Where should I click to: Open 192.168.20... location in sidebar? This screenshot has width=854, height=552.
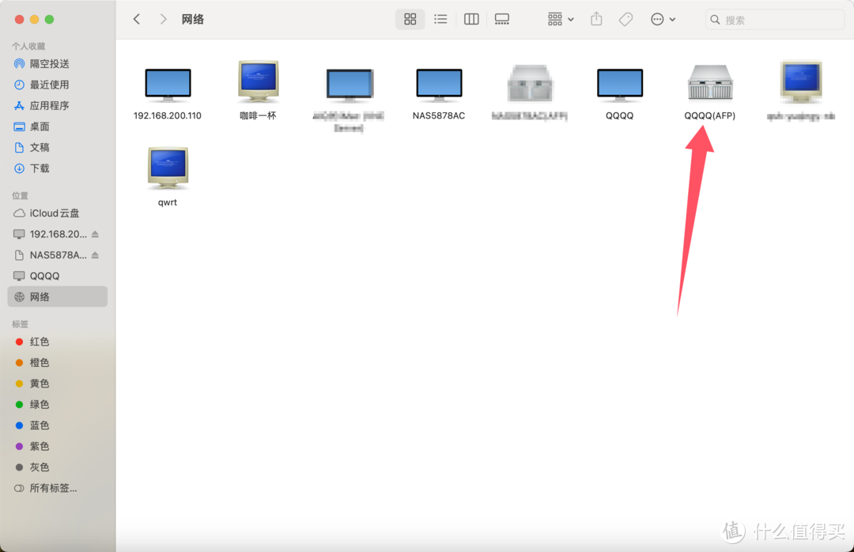click(58, 234)
